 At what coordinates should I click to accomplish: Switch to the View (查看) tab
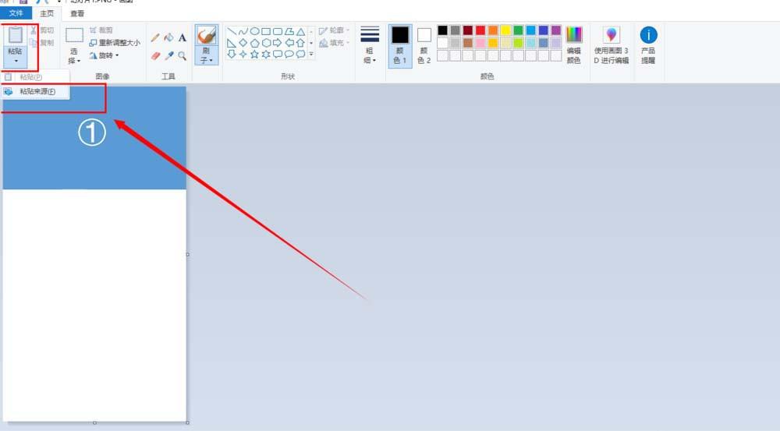77,13
